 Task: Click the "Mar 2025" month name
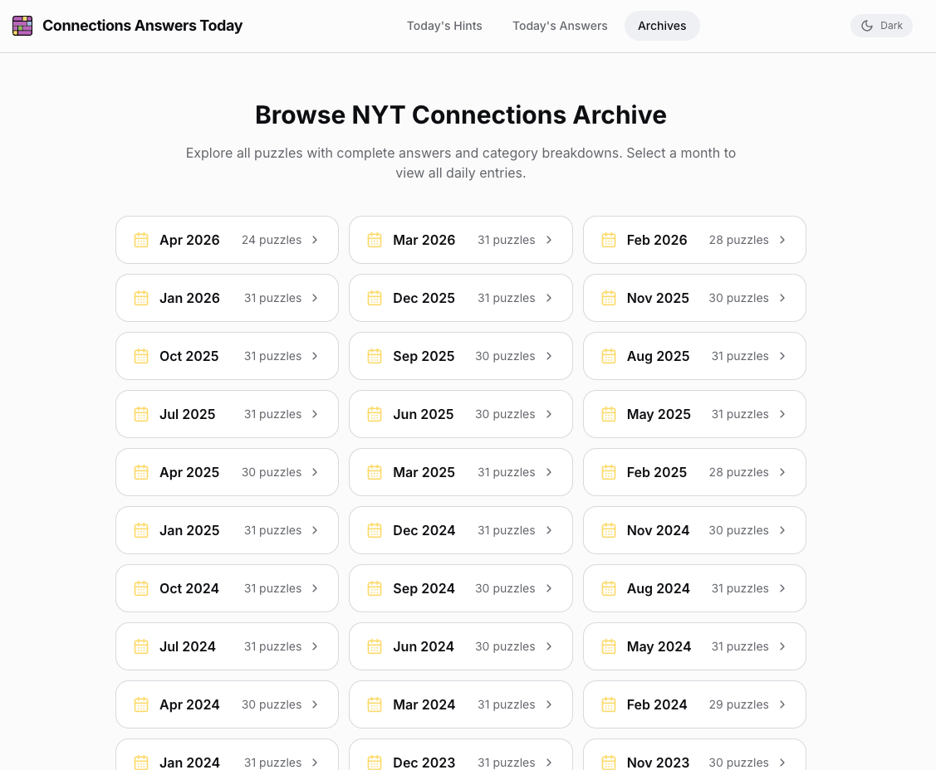(x=424, y=472)
